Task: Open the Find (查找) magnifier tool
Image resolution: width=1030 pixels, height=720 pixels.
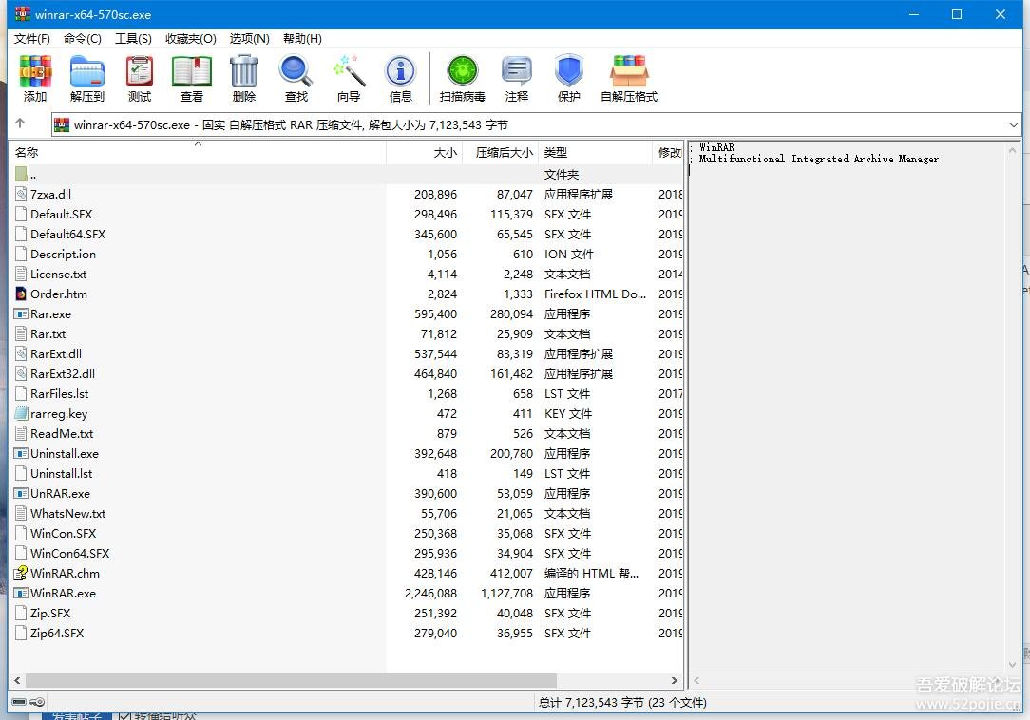Action: [x=296, y=71]
